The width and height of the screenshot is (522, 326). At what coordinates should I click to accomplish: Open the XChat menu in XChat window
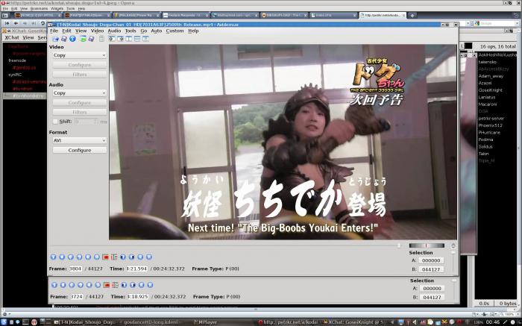tap(12, 37)
